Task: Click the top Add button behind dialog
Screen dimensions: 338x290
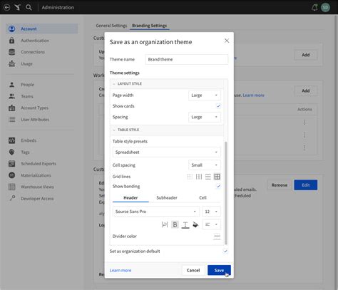Action: click(x=306, y=55)
